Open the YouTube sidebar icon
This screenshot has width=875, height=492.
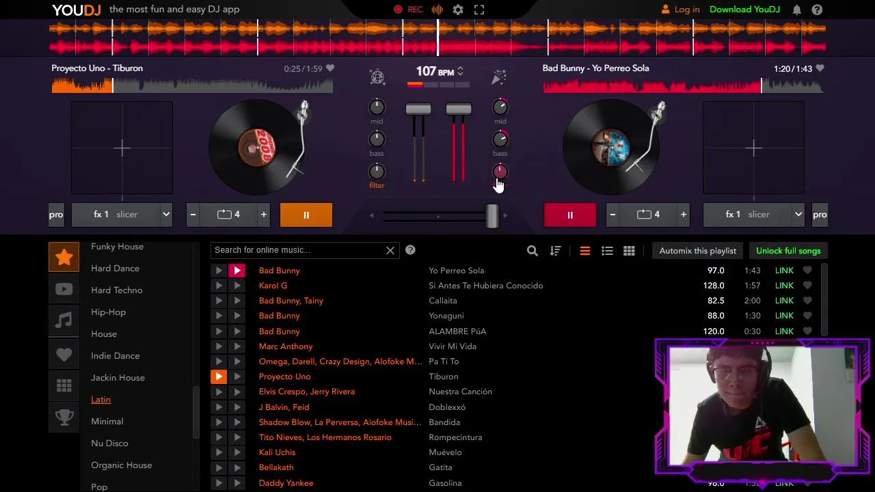click(64, 289)
